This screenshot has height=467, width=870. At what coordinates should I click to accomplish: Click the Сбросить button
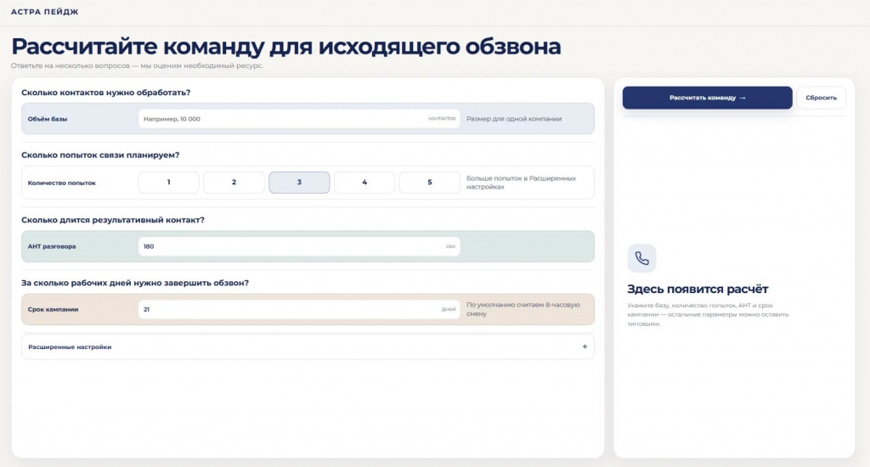coord(822,98)
